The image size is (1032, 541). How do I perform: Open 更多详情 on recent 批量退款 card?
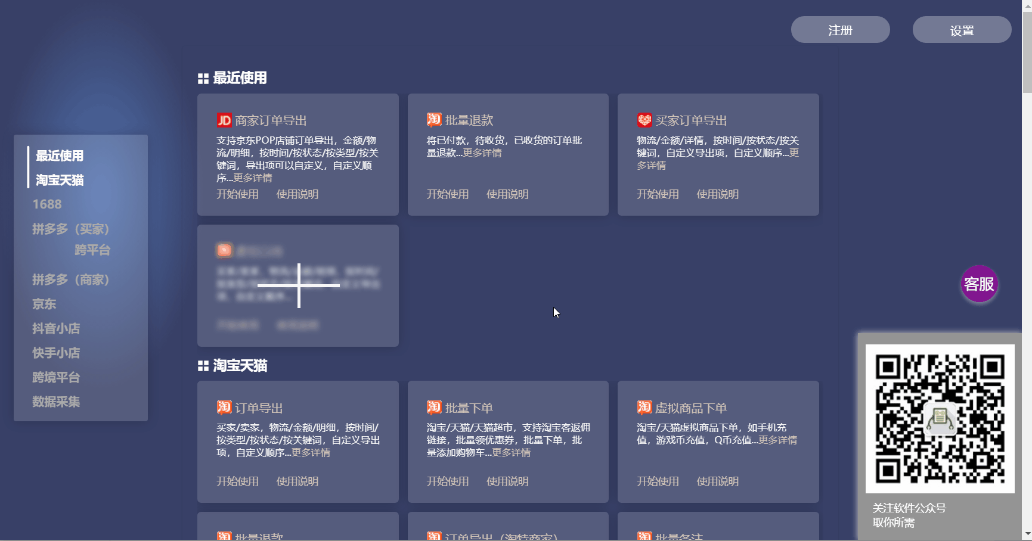click(x=482, y=153)
